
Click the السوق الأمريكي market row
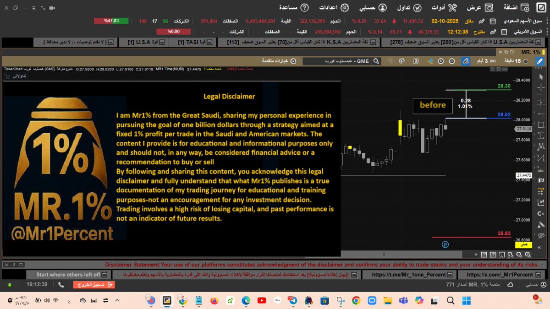[x=351, y=32]
